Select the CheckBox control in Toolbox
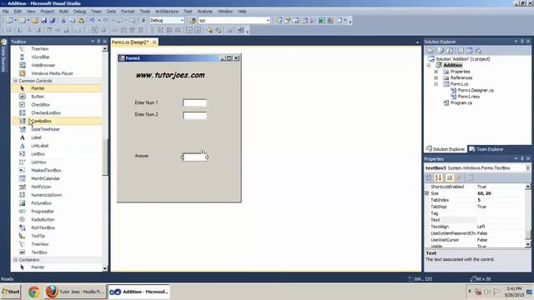534x300 pixels. [x=40, y=105]
